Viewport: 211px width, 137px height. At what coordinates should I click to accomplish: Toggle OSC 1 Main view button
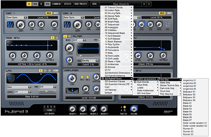(49, 13)
